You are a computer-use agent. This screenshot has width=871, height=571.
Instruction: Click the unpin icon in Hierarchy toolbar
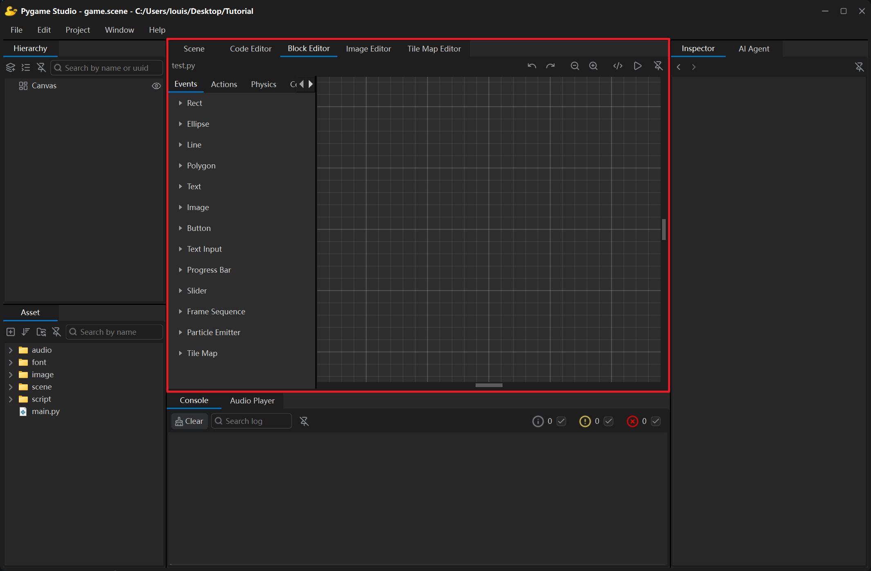click(x=41, y=67)
